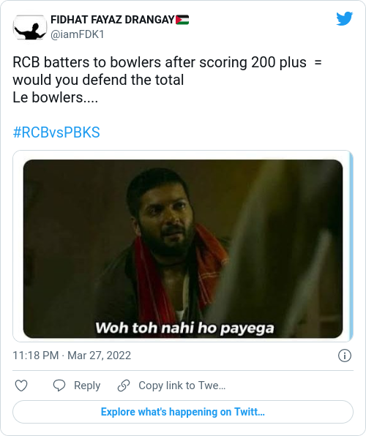Image resolution: width=366 pixels, height=436 pixels.
Task: Click the Twitter bird logo
Action: 344,18
